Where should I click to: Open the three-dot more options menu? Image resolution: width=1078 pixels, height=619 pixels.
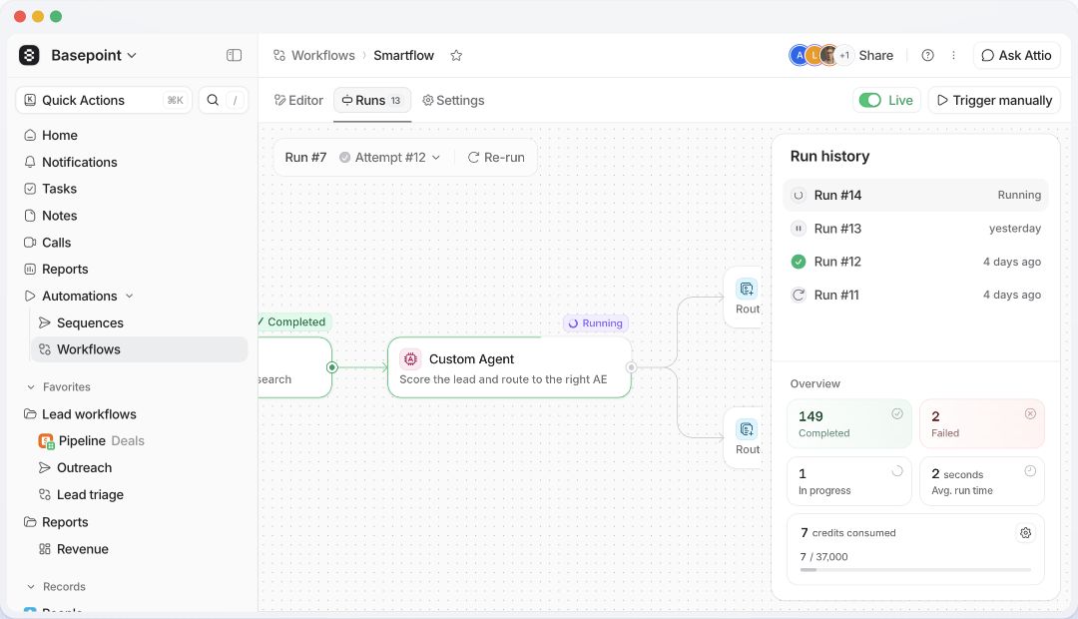[953, 56]
